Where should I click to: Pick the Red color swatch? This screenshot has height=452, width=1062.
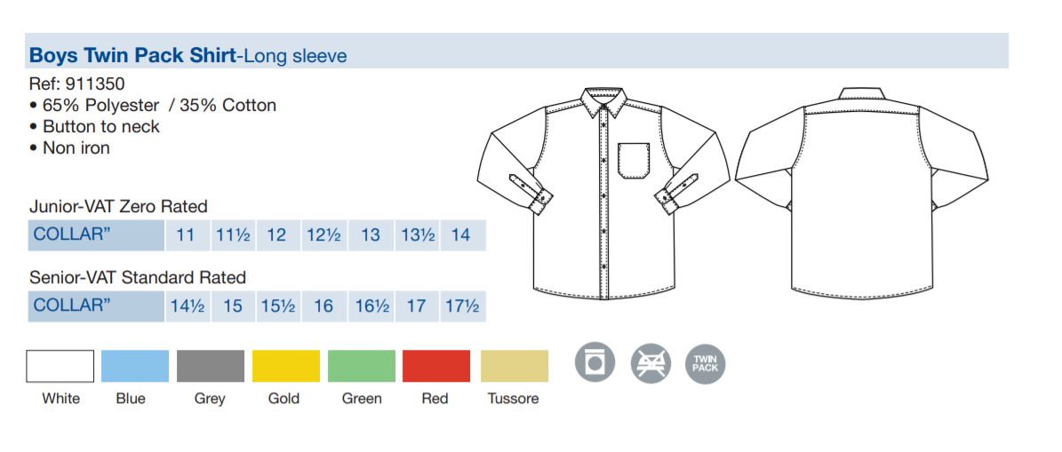click(436, 366)
